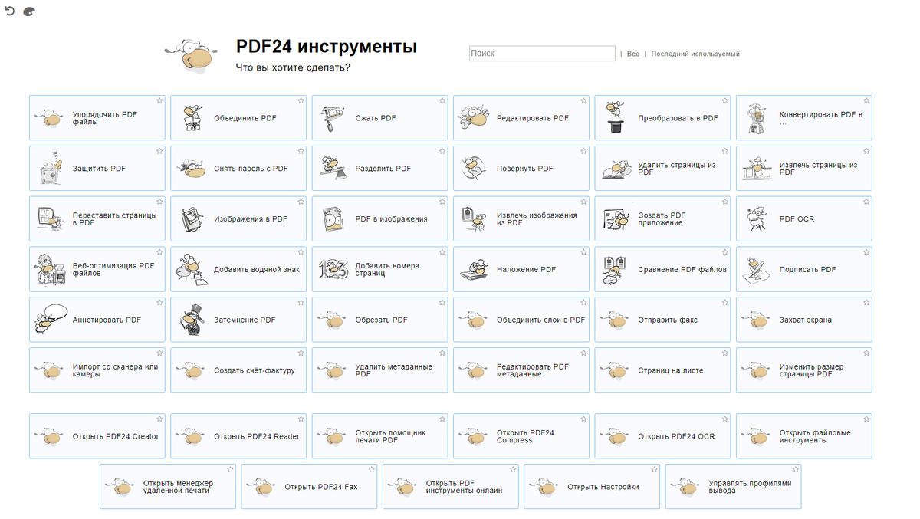Switch to Последний используемый filter

coord(695,54)
